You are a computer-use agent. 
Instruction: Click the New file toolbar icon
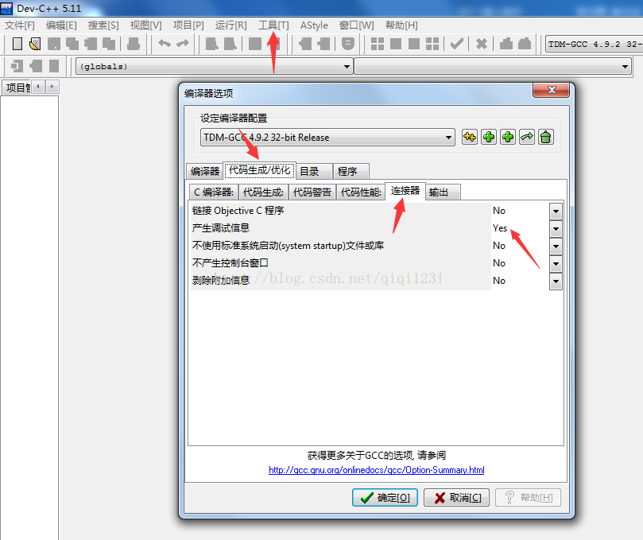17,44
